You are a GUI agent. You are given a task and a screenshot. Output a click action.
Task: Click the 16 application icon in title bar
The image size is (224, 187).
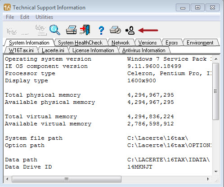click(x=7, y=7)
